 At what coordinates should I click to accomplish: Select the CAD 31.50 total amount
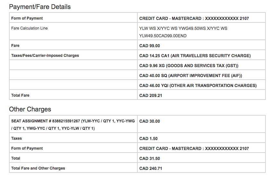pos(150,158)
